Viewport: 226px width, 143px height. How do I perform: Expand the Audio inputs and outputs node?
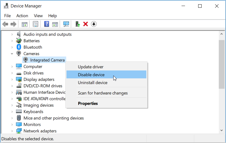click(12, 34)
